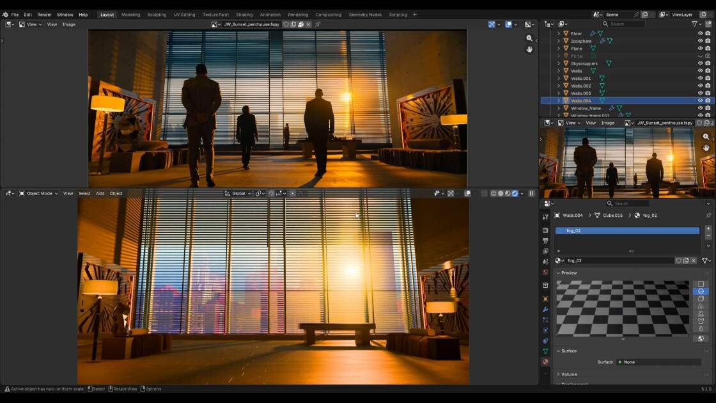
Task: Open the Global transform orientation dropdown
Action: (x=238, y=193)
